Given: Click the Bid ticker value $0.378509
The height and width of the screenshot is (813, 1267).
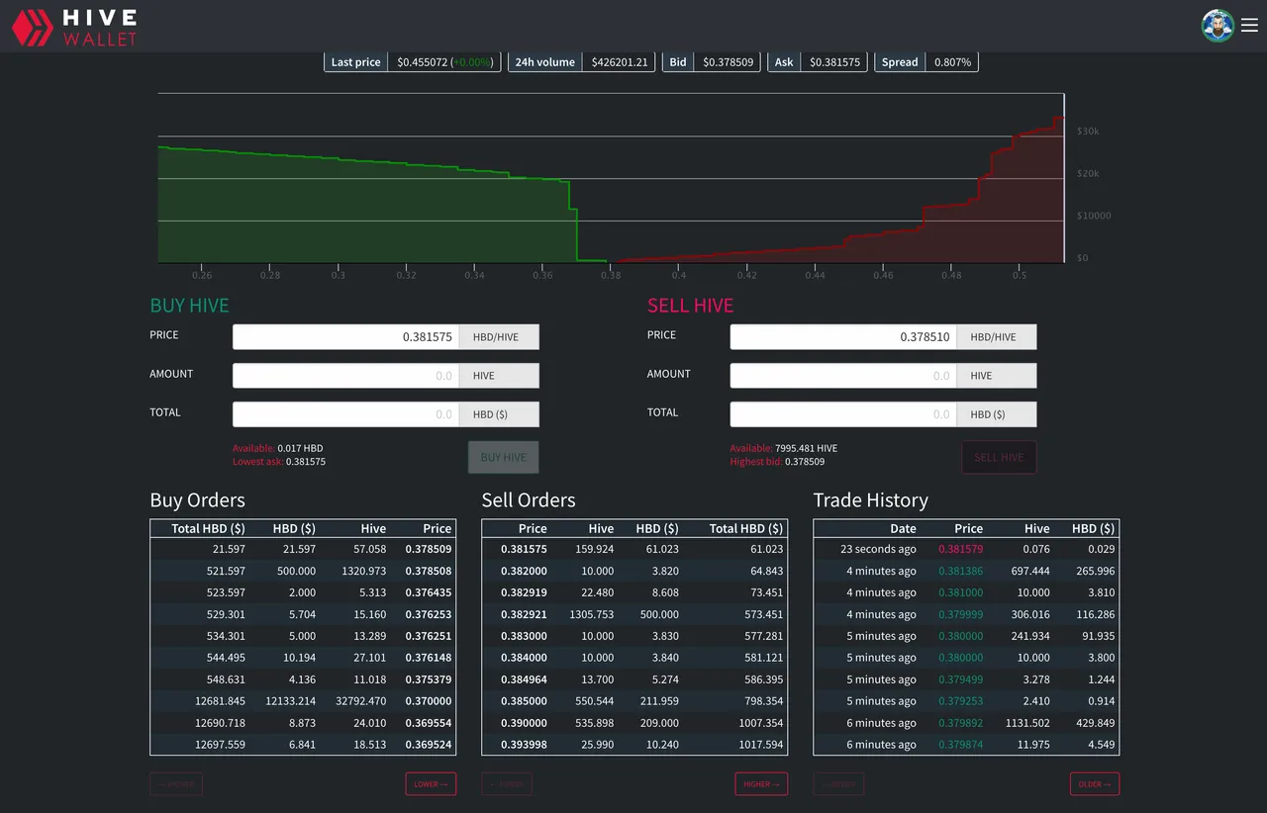Looking at the screenshot, I should [x=728, y=61].
